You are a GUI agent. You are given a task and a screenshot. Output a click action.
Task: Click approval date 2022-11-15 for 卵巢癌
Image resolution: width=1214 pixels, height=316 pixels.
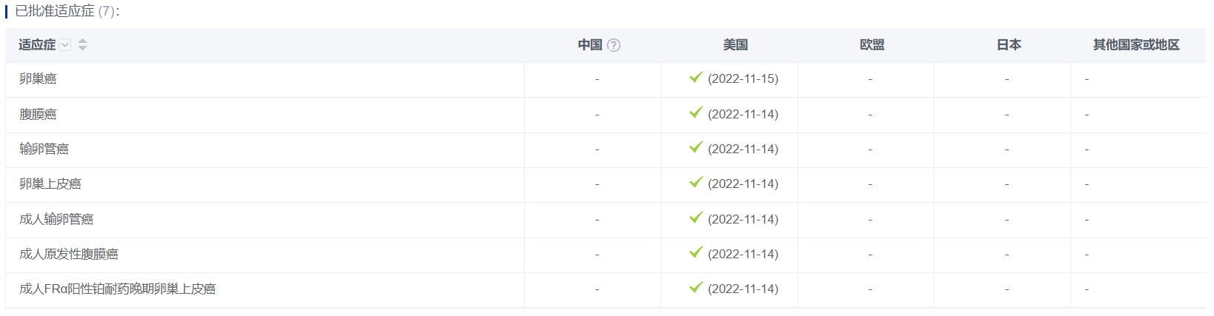[743, 79]
